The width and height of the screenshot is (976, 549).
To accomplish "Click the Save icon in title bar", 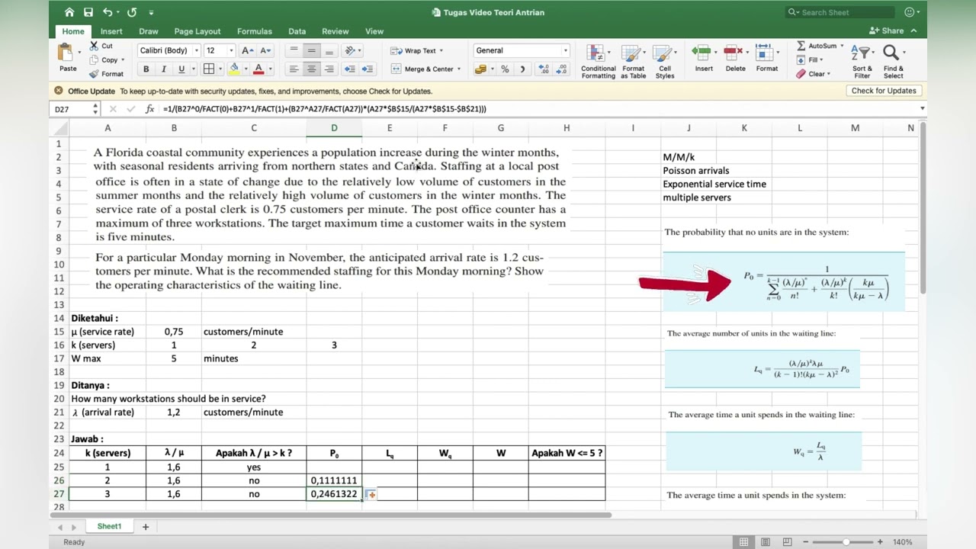I will pos(88,12).
